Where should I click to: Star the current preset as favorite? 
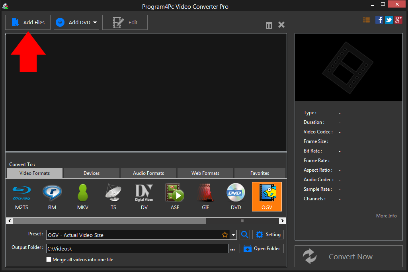pyautogui.click(x=225, y=235)
